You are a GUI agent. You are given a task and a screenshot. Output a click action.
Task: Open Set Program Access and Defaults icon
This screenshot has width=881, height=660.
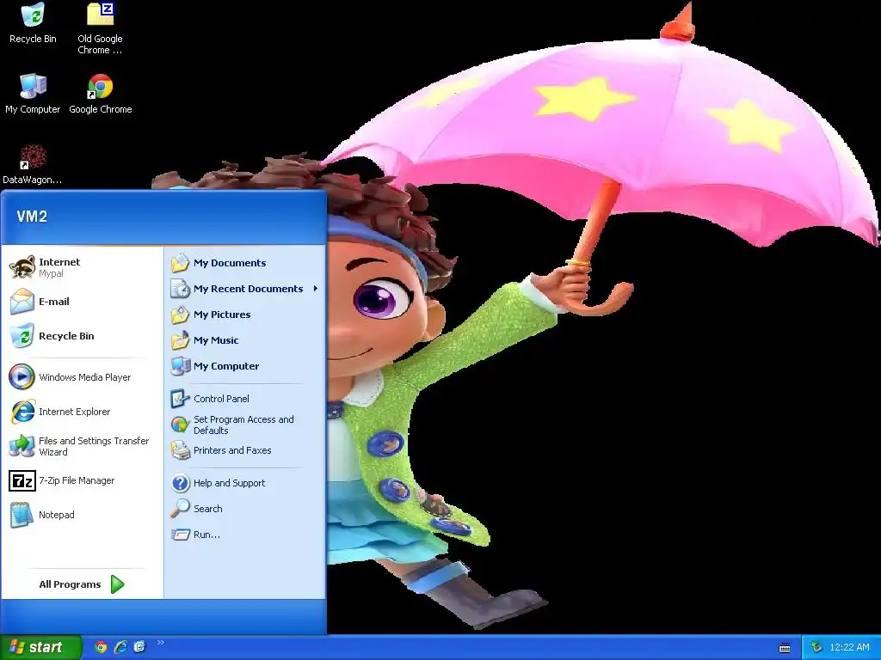click(x=181, y=425)
